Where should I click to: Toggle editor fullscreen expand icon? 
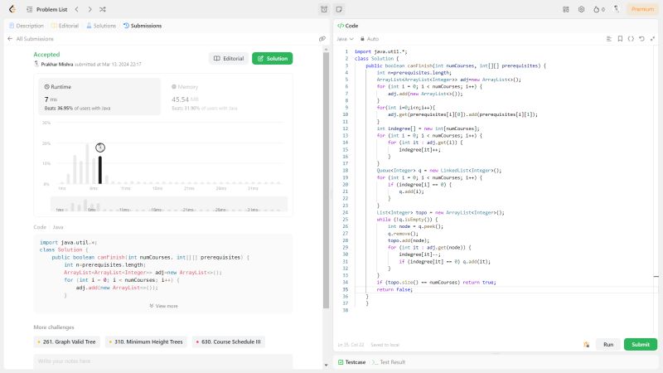(x=653, y=39)
